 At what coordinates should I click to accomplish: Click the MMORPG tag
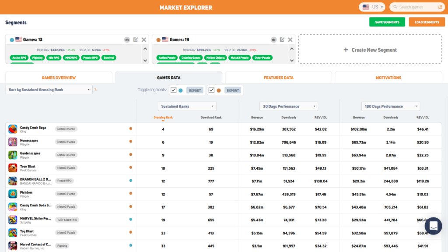(71, 57)
